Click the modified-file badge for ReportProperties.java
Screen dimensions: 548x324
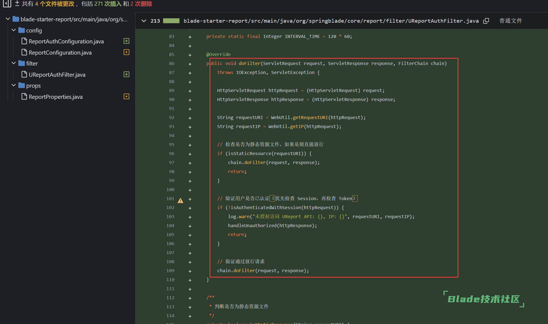[126, 96]
